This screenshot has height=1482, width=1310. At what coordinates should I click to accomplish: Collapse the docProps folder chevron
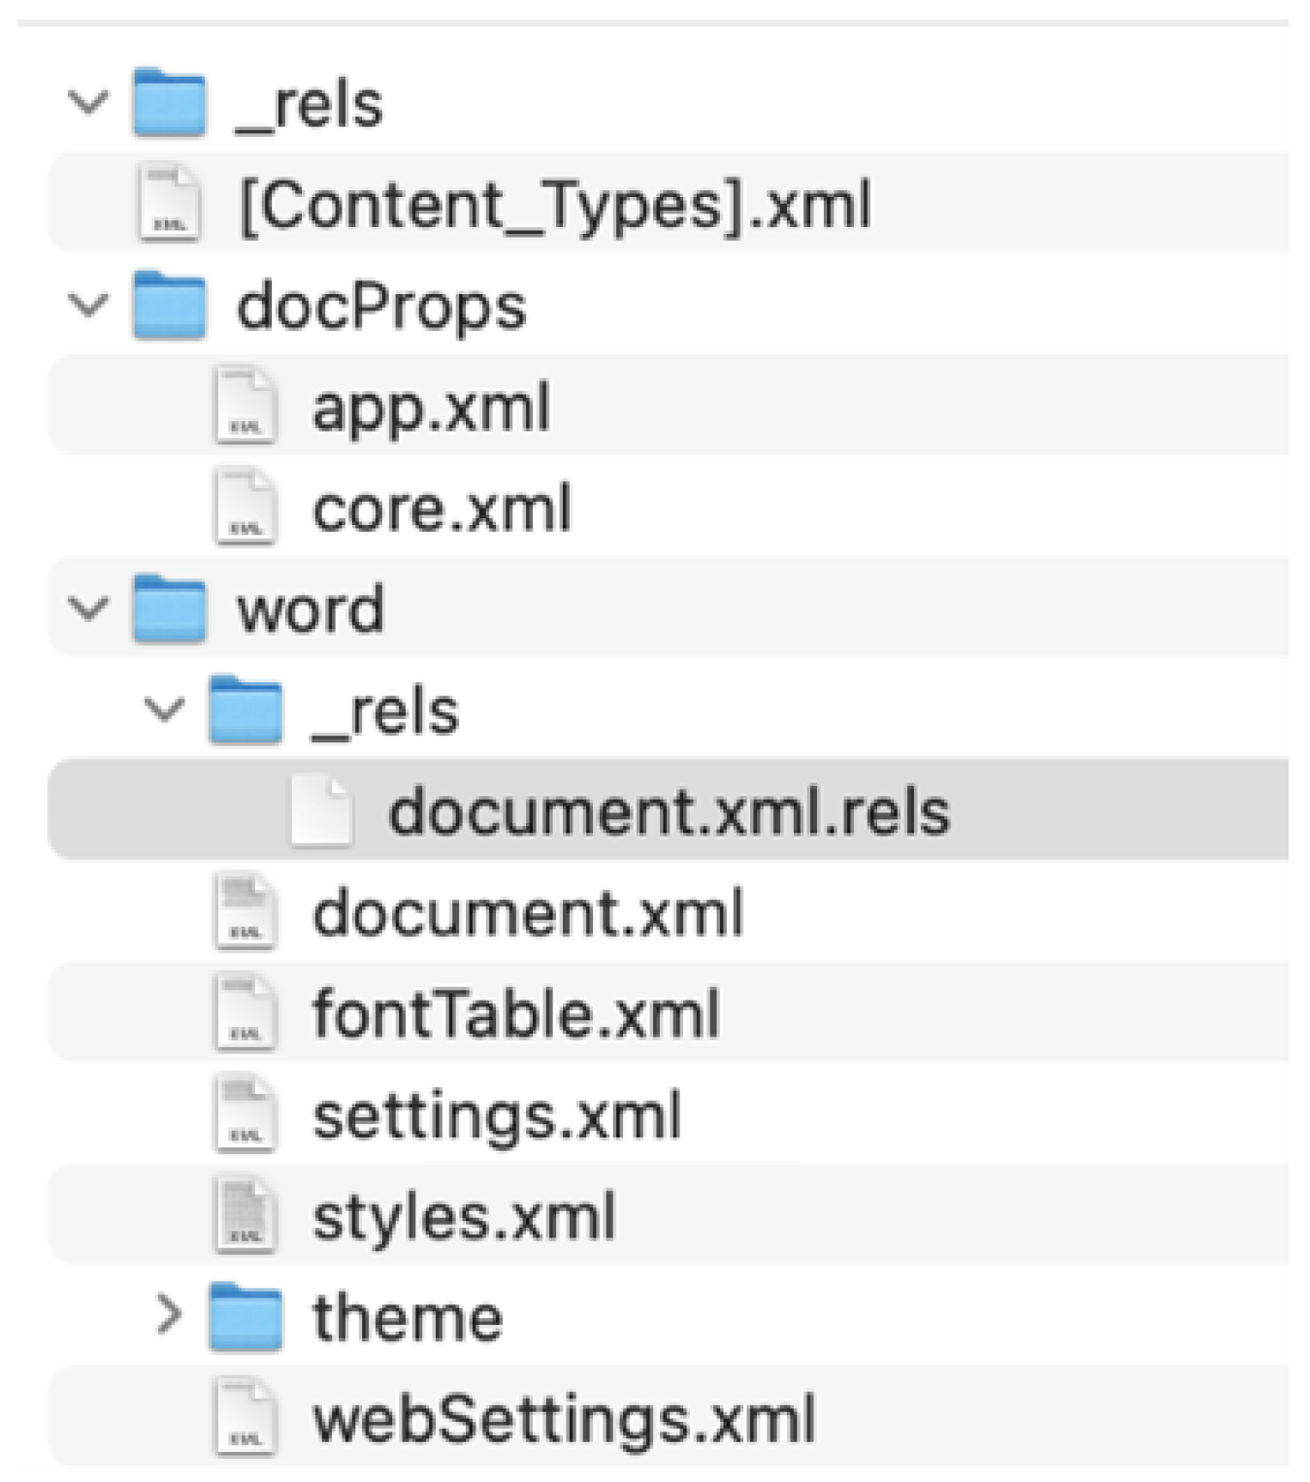[88, 306]
